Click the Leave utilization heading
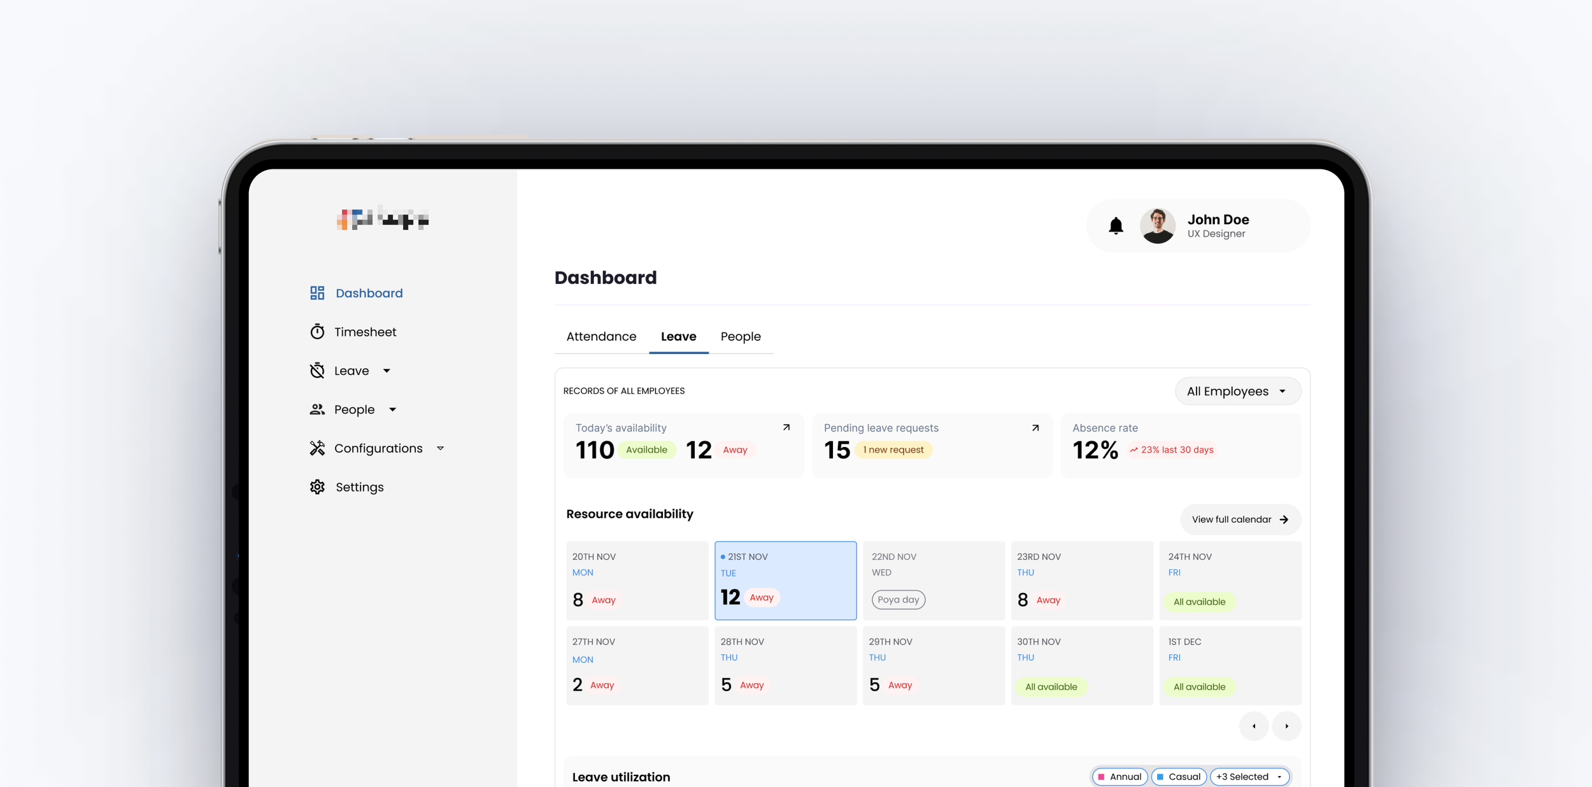1592x787 pixels. [621, 777]
